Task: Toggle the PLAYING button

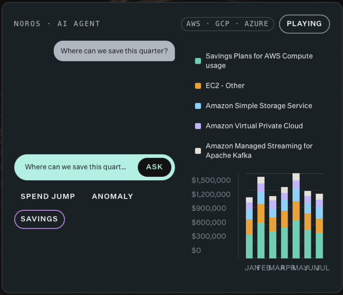Action: (x=304, y=24)
